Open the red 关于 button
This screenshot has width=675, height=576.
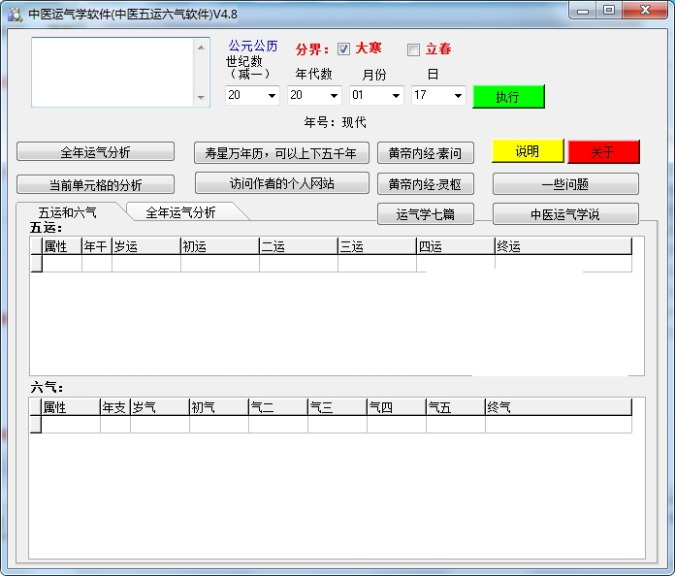[603, 152]
